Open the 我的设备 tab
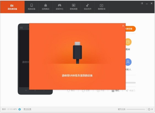The width and height of the screenshot is (155, 113). click(32, 7)
